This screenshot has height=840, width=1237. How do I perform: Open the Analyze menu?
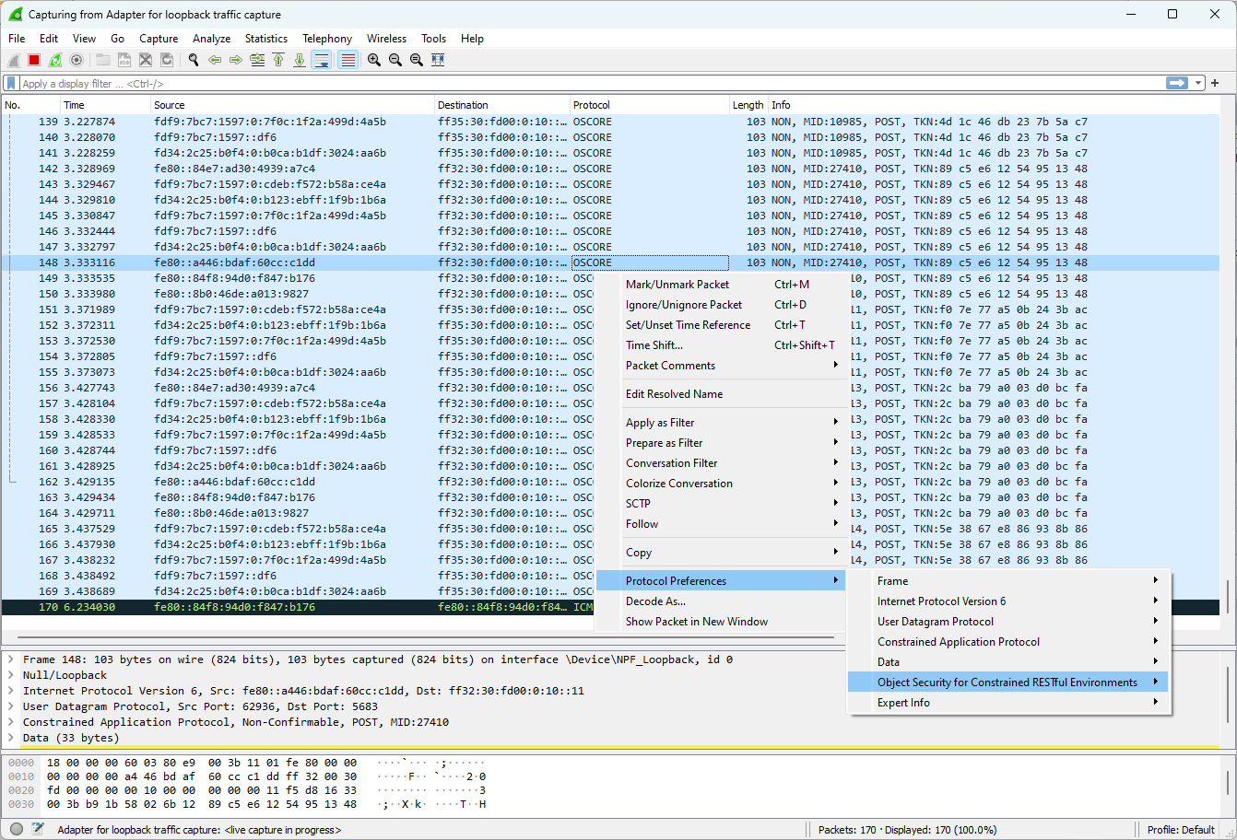click(x=211, y=39)
